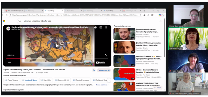Play the video using the center play button

[x=57, y=46]
